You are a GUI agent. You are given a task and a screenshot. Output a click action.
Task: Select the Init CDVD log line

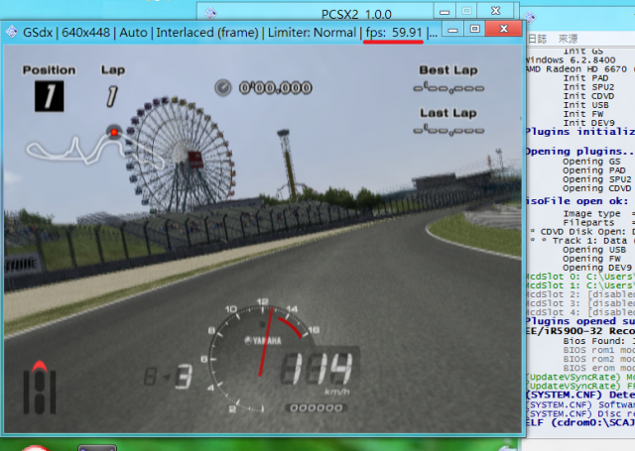(588, 96)
